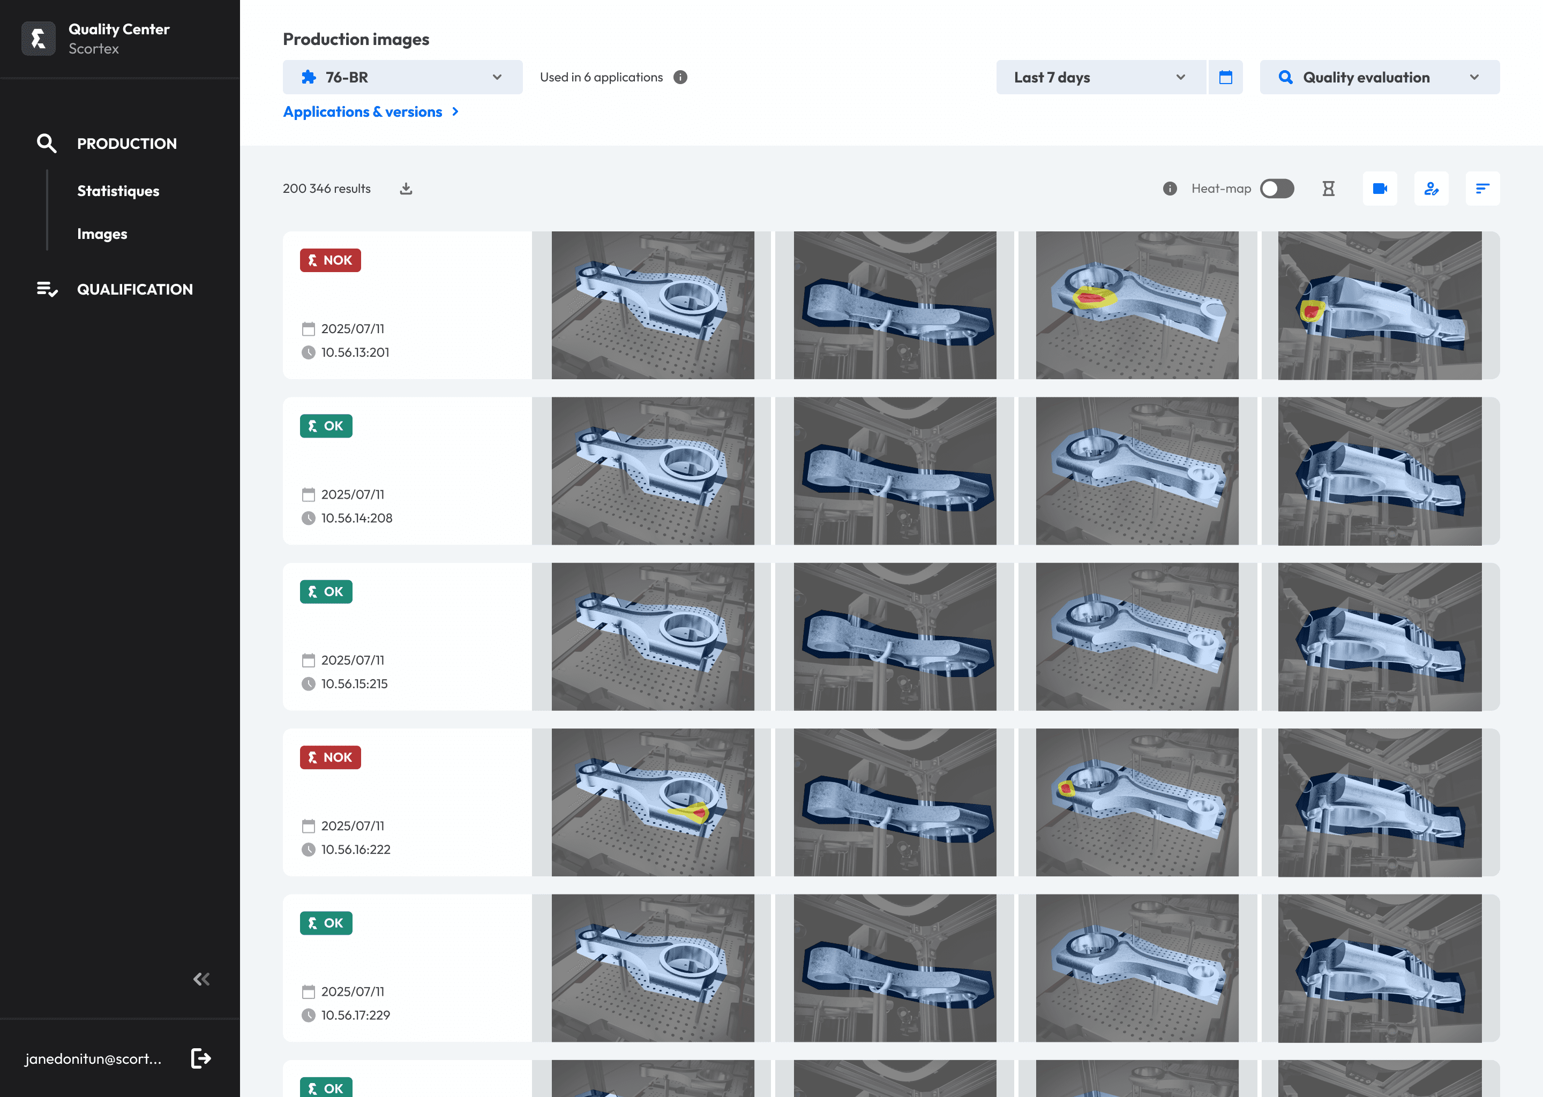
Task: Open the 76-BR product dropdown
Action: [402, 77]
